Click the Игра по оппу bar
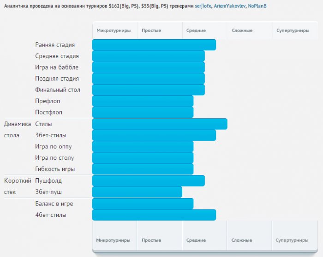The height and width of the screenshot is (257, 323). 143,146
